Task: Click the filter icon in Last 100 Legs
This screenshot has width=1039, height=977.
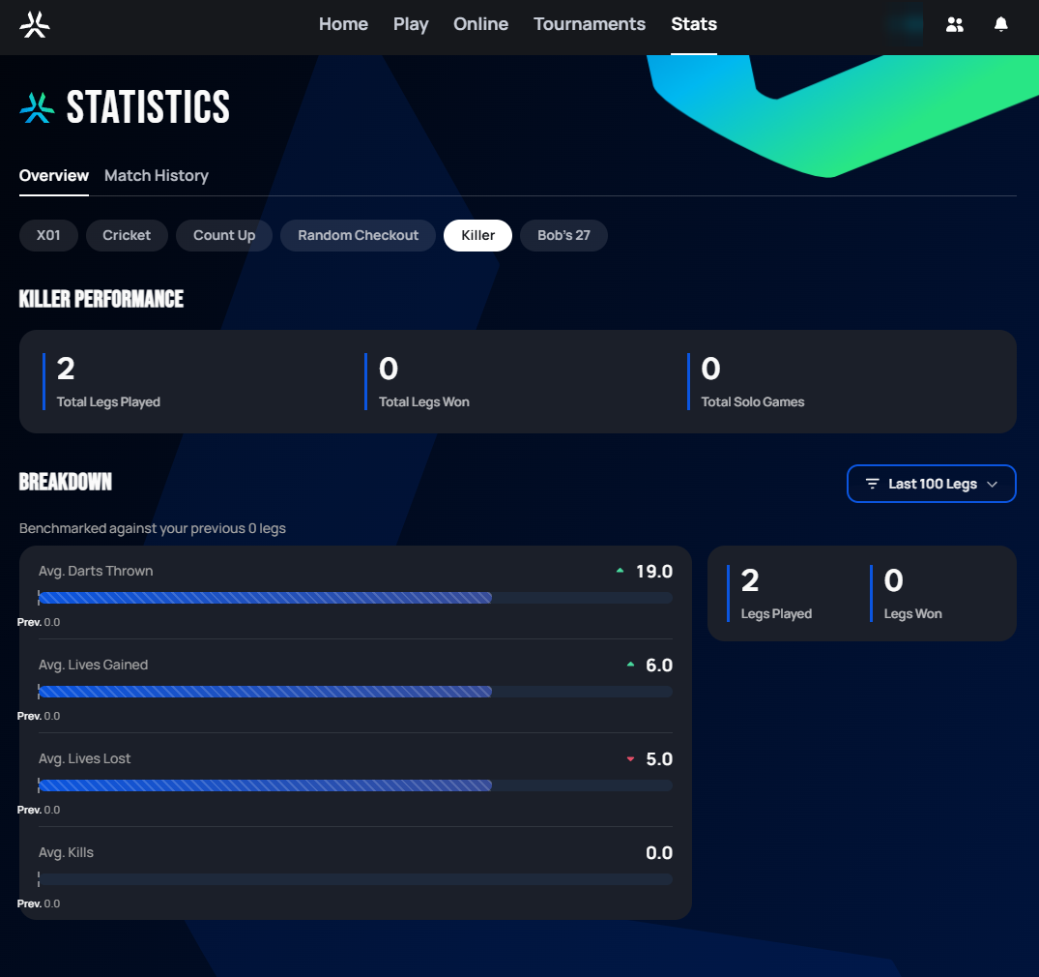Action: (872, 484)
